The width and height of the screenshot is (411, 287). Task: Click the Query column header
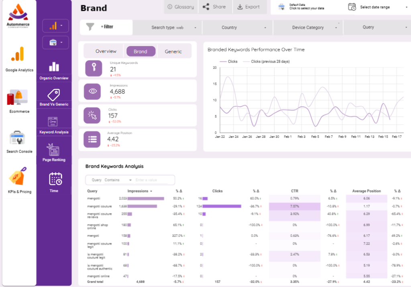(x=92, y=191)
